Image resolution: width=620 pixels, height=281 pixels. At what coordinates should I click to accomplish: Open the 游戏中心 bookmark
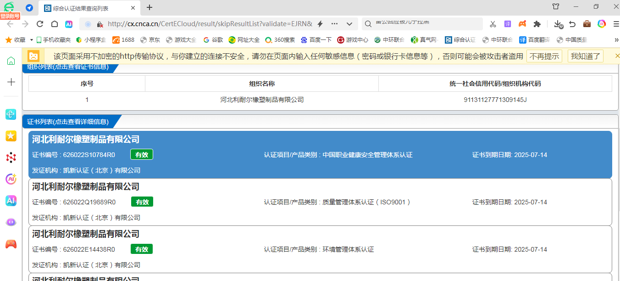tap(353, 40)
